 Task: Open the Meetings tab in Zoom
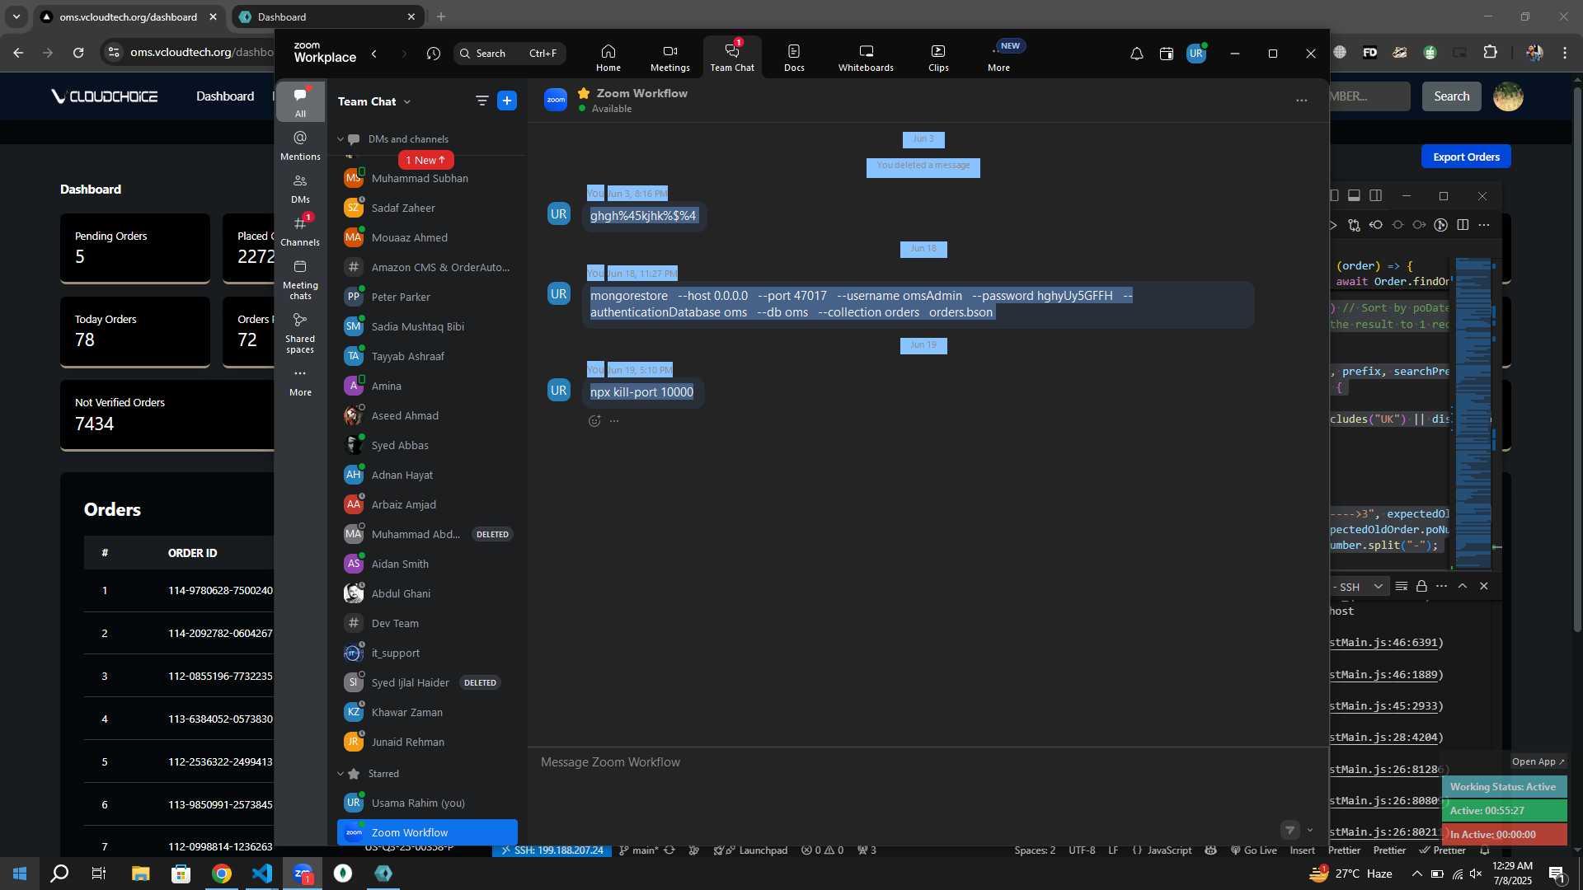(669, 58)
